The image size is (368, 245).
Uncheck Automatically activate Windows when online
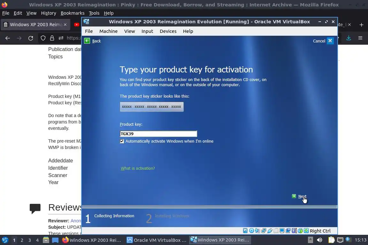pyautogui.click(x=122, y=141)
